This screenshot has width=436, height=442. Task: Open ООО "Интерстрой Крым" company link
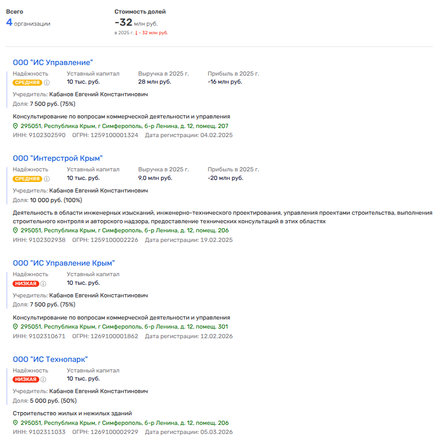point(57,158)
